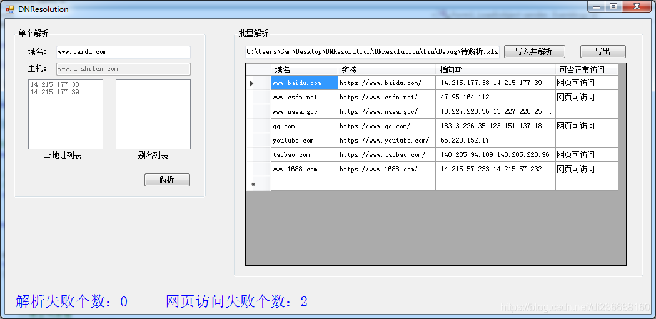
Task: Focus the 域名 input field
Action: [x=123, y=52]
